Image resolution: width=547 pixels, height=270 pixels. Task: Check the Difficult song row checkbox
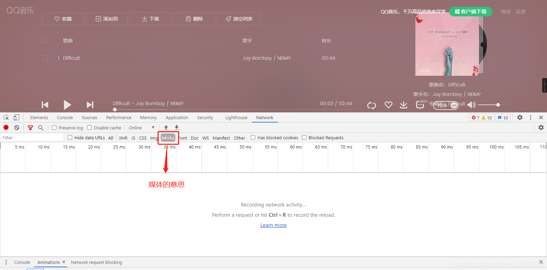pyautogui.click(x=44, y=58)
